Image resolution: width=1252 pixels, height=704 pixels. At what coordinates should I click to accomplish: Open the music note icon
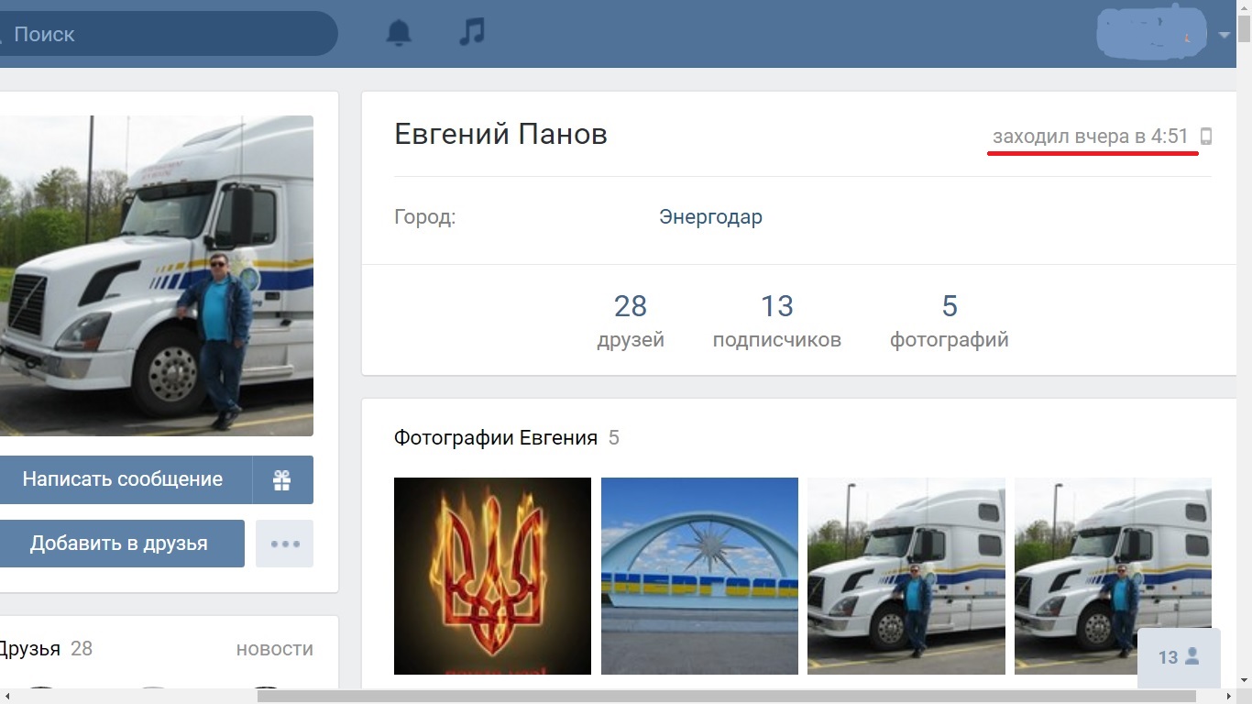pos(471,33)
